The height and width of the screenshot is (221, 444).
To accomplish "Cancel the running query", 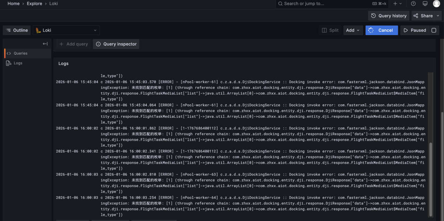I will 382,30.
